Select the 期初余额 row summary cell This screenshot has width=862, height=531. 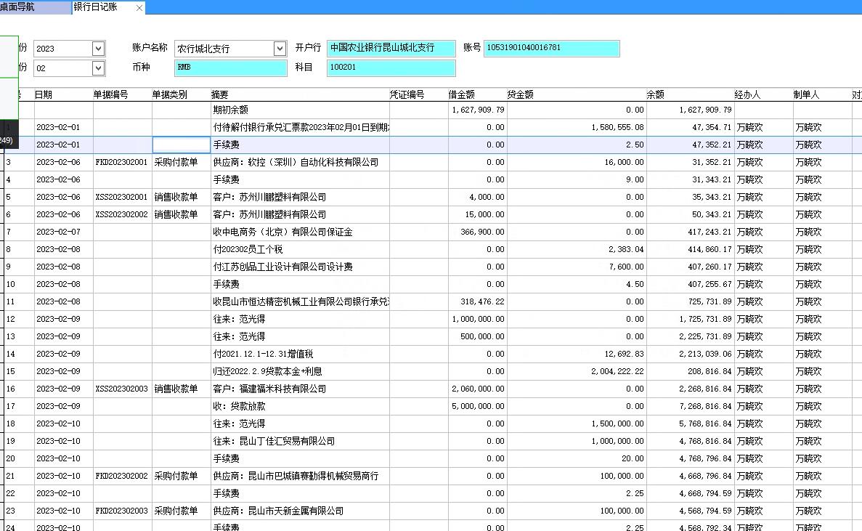[299, 110]
